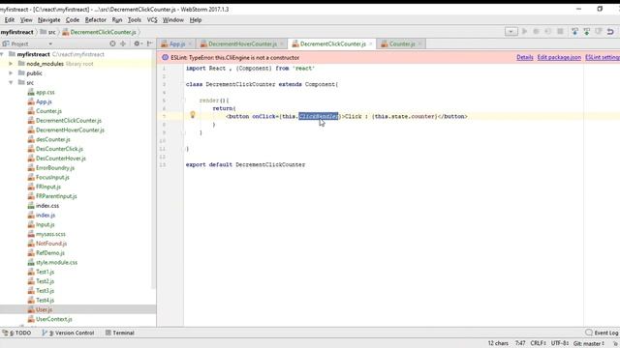Open the Terminal tool window
Viewport: 620px width, 348px height.
(x=120, y=333)
